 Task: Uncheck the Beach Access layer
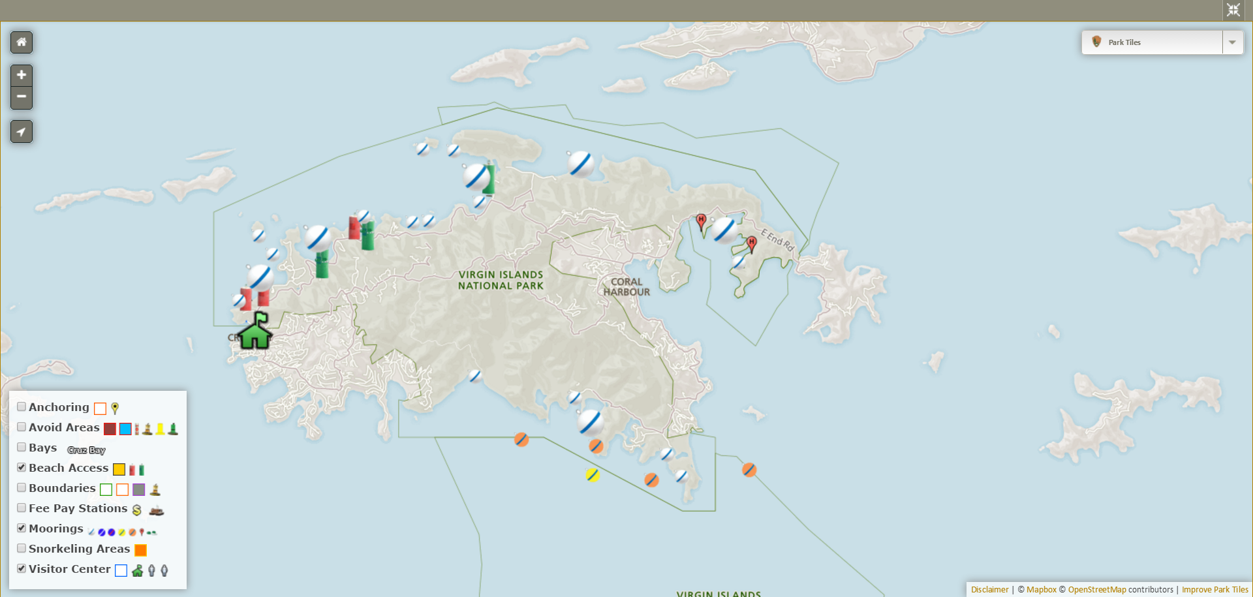coord(22,467)
